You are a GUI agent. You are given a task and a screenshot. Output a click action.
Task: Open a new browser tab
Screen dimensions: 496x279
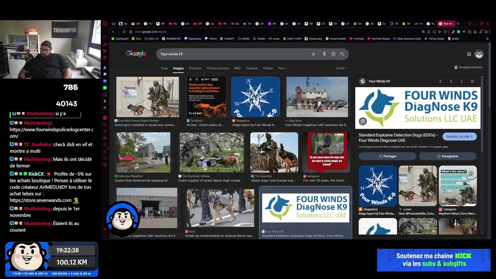[458, 24]
